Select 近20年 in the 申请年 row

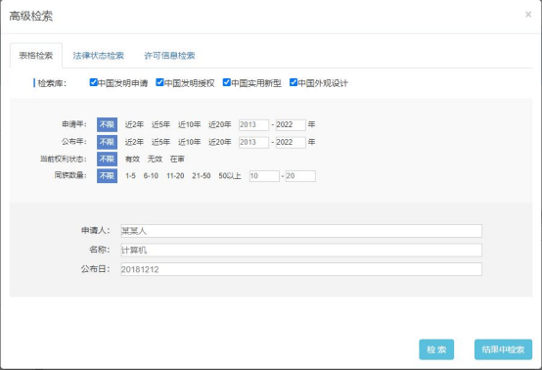point(219,124)
